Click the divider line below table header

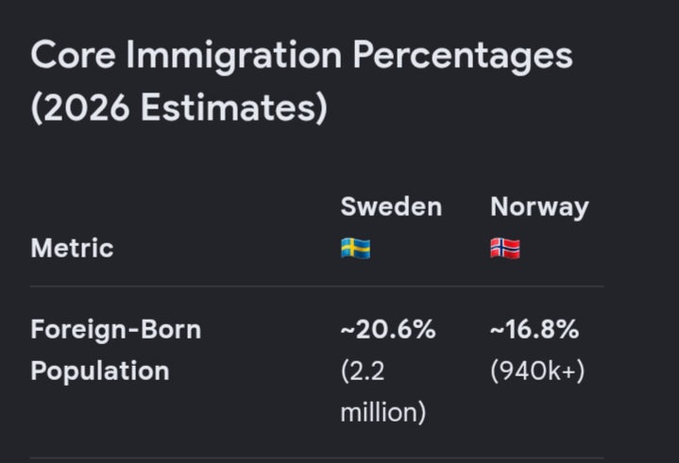click(317, 286)
